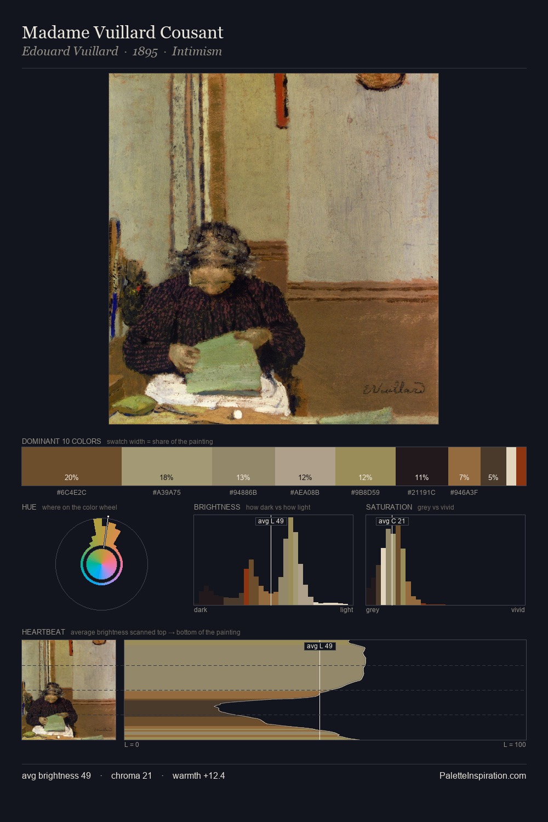This screenshot has height=822, width=548.
Task: Click hex code '#AEA08B' label
Action: (305, 493)
